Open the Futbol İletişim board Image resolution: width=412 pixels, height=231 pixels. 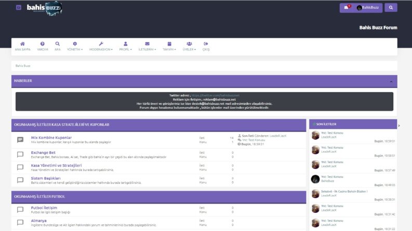44,208
